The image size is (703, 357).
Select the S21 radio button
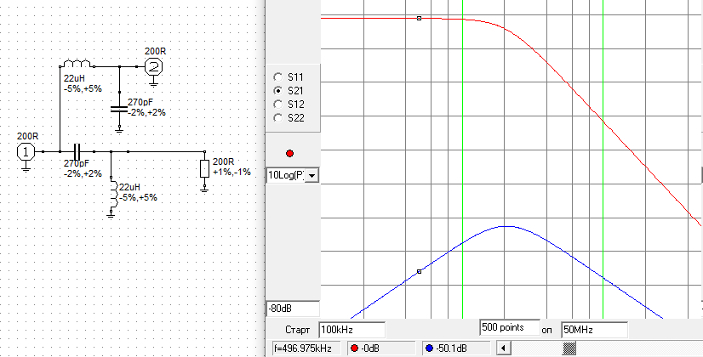coord(277,90)
